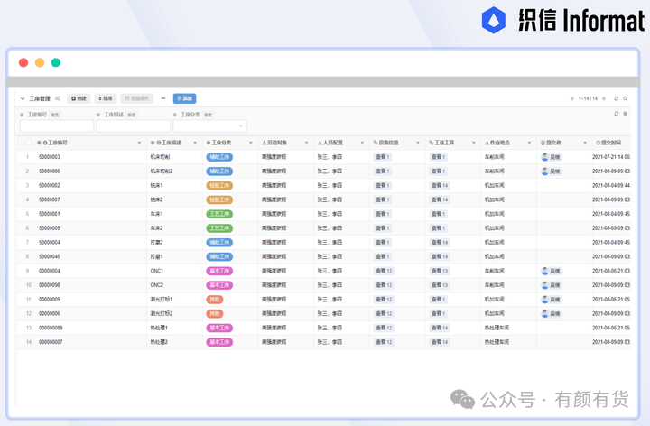Open the three-dot more options menu

[x=163, y=98]
